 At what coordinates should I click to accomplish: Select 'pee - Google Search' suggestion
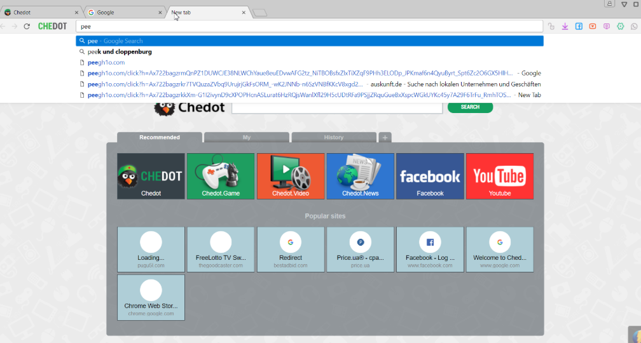310,41
